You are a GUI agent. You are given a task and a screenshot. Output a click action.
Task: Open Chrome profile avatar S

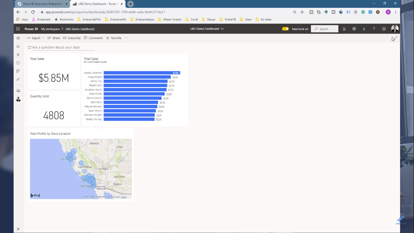[388, 12]
